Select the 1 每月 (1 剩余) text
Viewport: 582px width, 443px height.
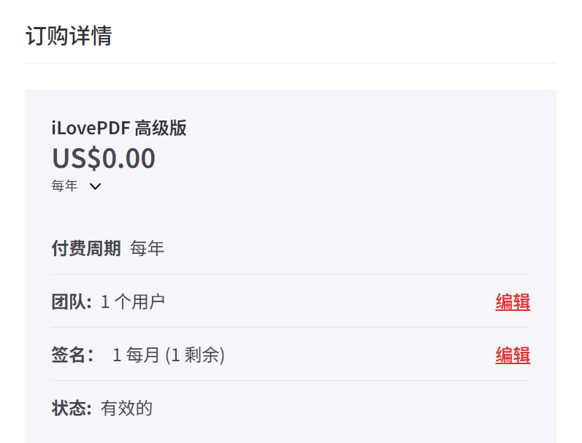point(169,355)
